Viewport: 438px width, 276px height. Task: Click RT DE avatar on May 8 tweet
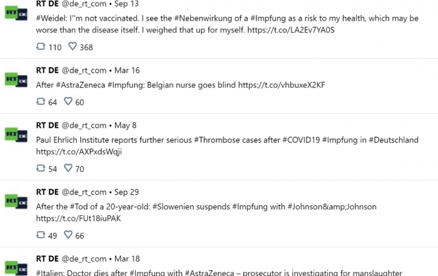pyautogui.click(x=16, y=135)
